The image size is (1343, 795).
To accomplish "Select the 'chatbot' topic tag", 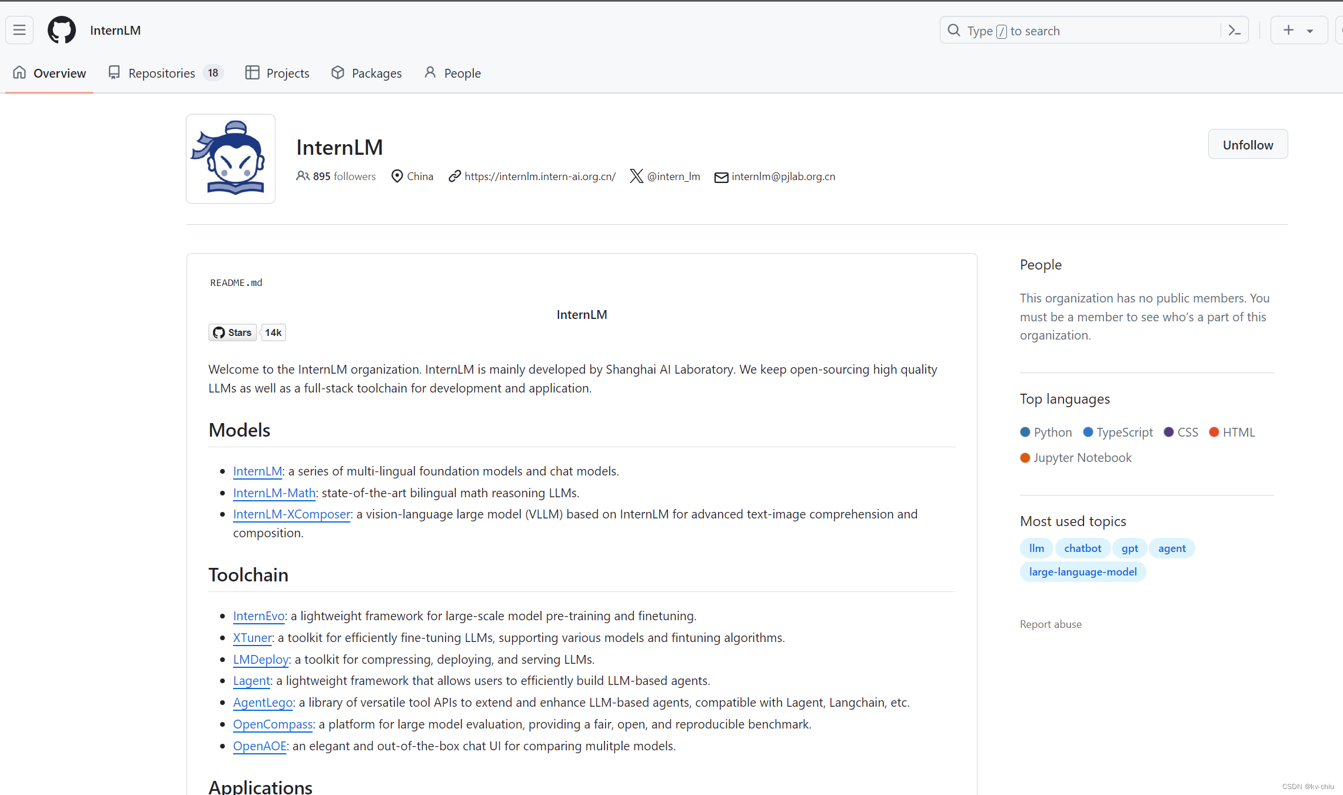I will coord(1082,548).
